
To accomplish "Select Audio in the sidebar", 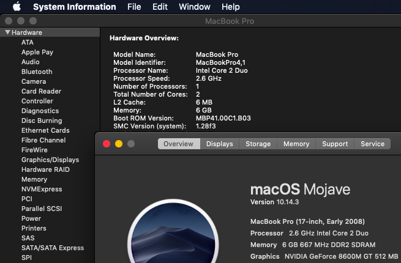I will point(31,62).
